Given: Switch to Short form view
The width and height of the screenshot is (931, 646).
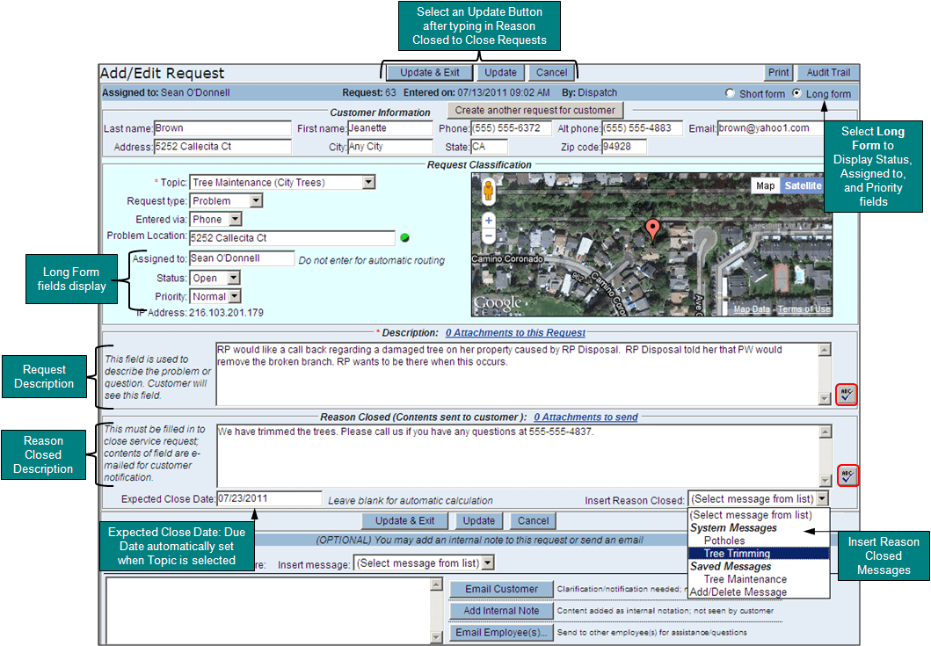Looking at the screenshot, I should tap(730, 93).
